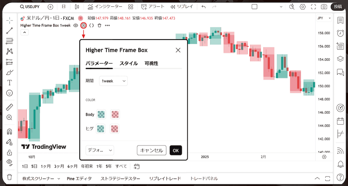Toggle lock all drawings icon
The height and width of the screenshot is (186, 348).
(x=9, y=152)
